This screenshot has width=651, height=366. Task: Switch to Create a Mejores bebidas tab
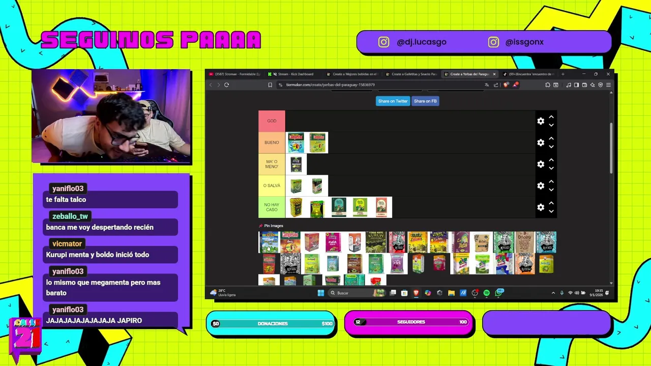(x=352, y=74)
